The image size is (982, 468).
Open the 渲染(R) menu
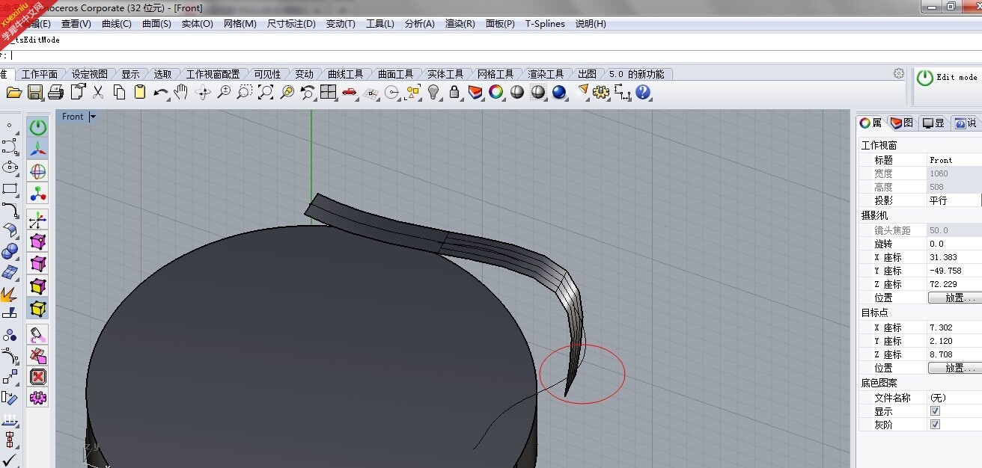(460, 24)
